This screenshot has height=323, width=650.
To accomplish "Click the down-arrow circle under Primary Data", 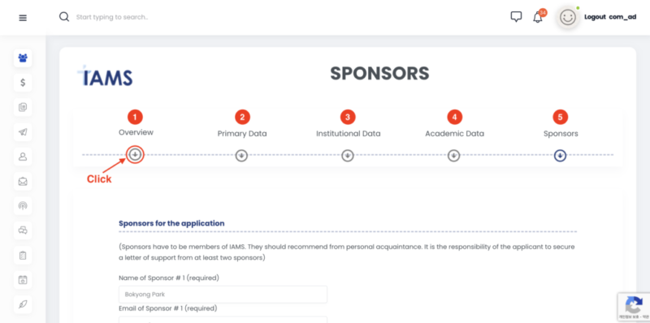I will 241,156.
